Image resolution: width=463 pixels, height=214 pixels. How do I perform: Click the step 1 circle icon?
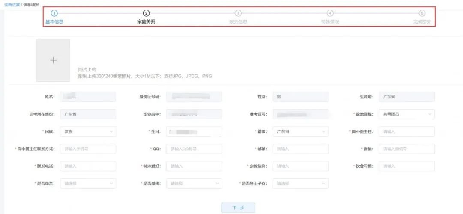tap(54, 13)
